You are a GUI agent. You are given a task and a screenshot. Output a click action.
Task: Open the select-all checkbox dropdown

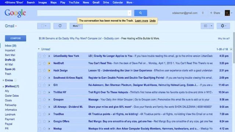pos(46,26)
